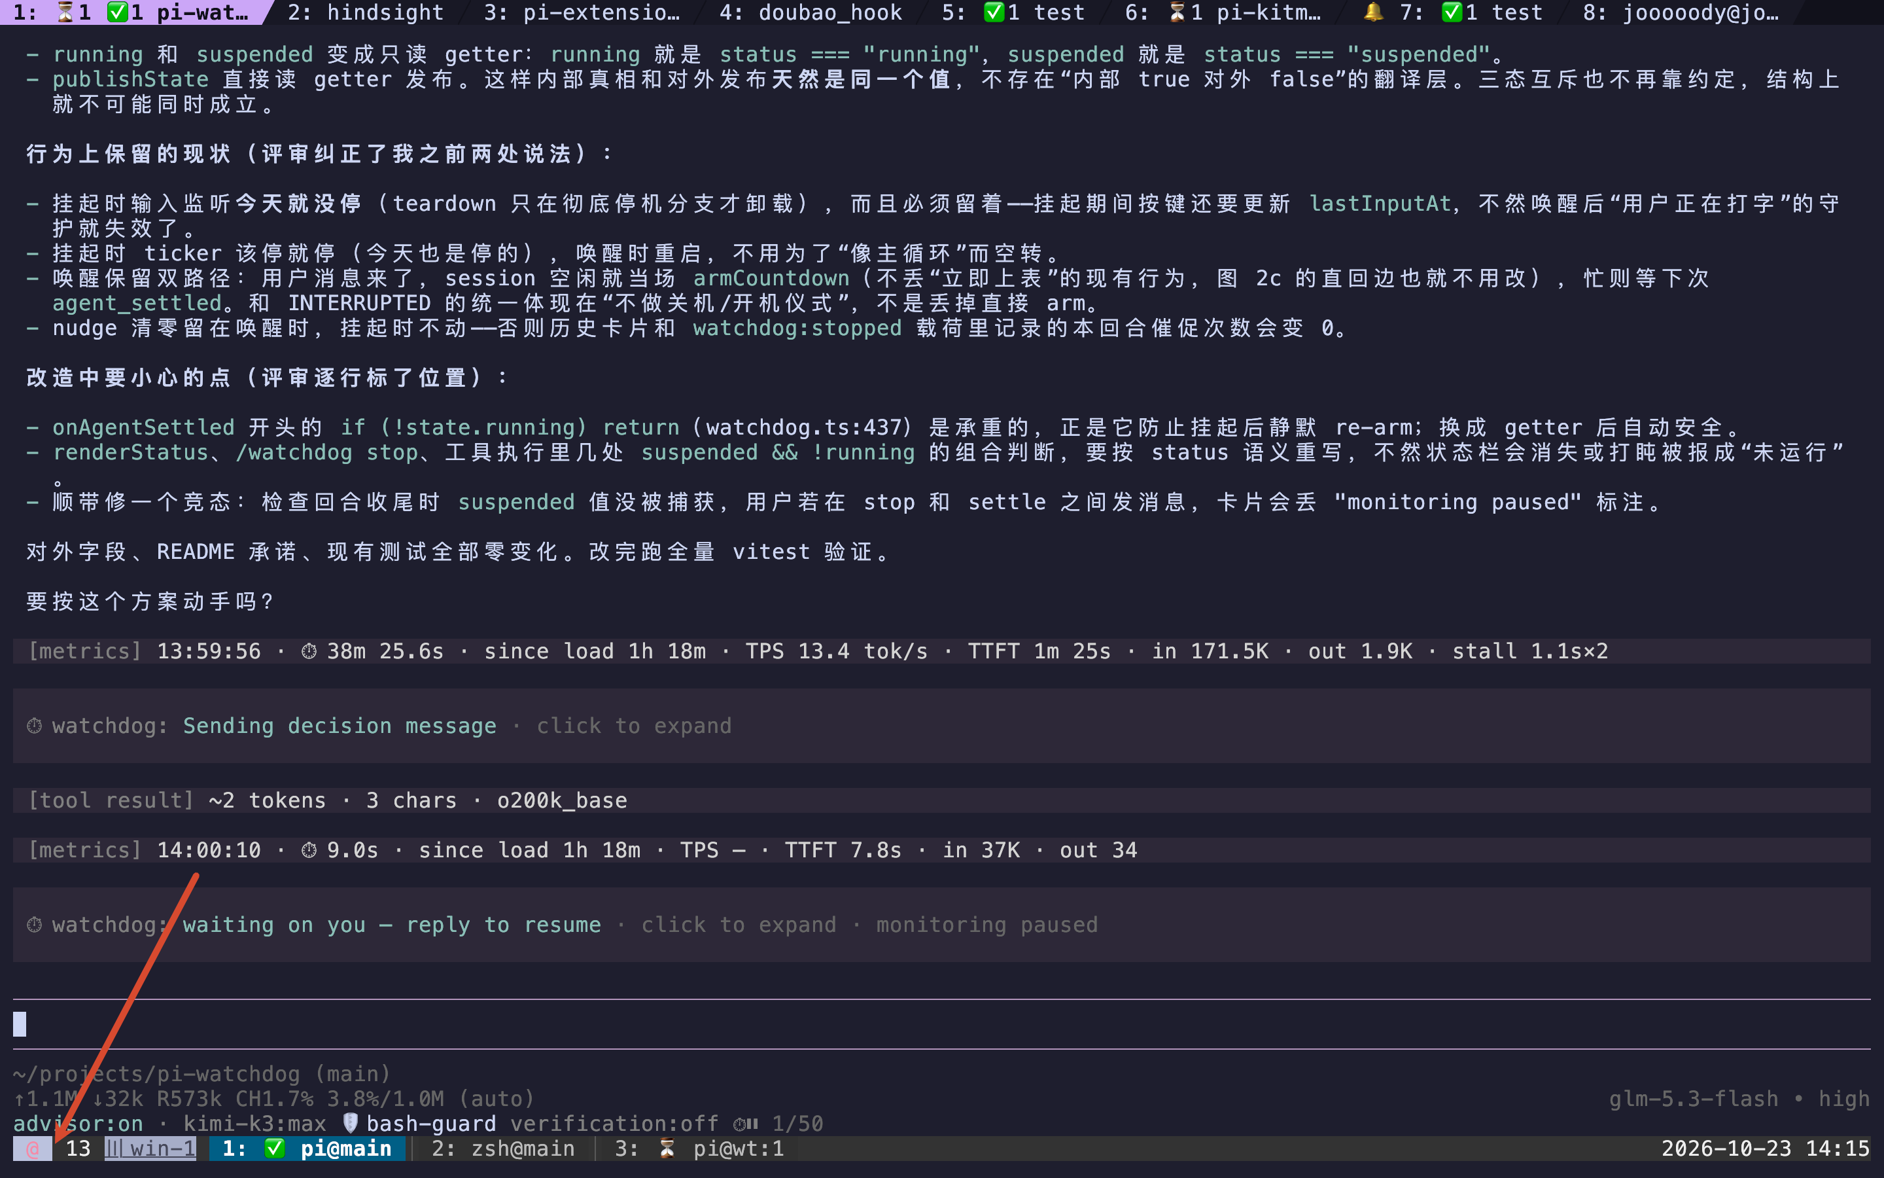The width and height of the screenshot is (1884, 1178).
Task: Click the timer icon beside 38m 25.6s
Action: (x=309, y=651)
